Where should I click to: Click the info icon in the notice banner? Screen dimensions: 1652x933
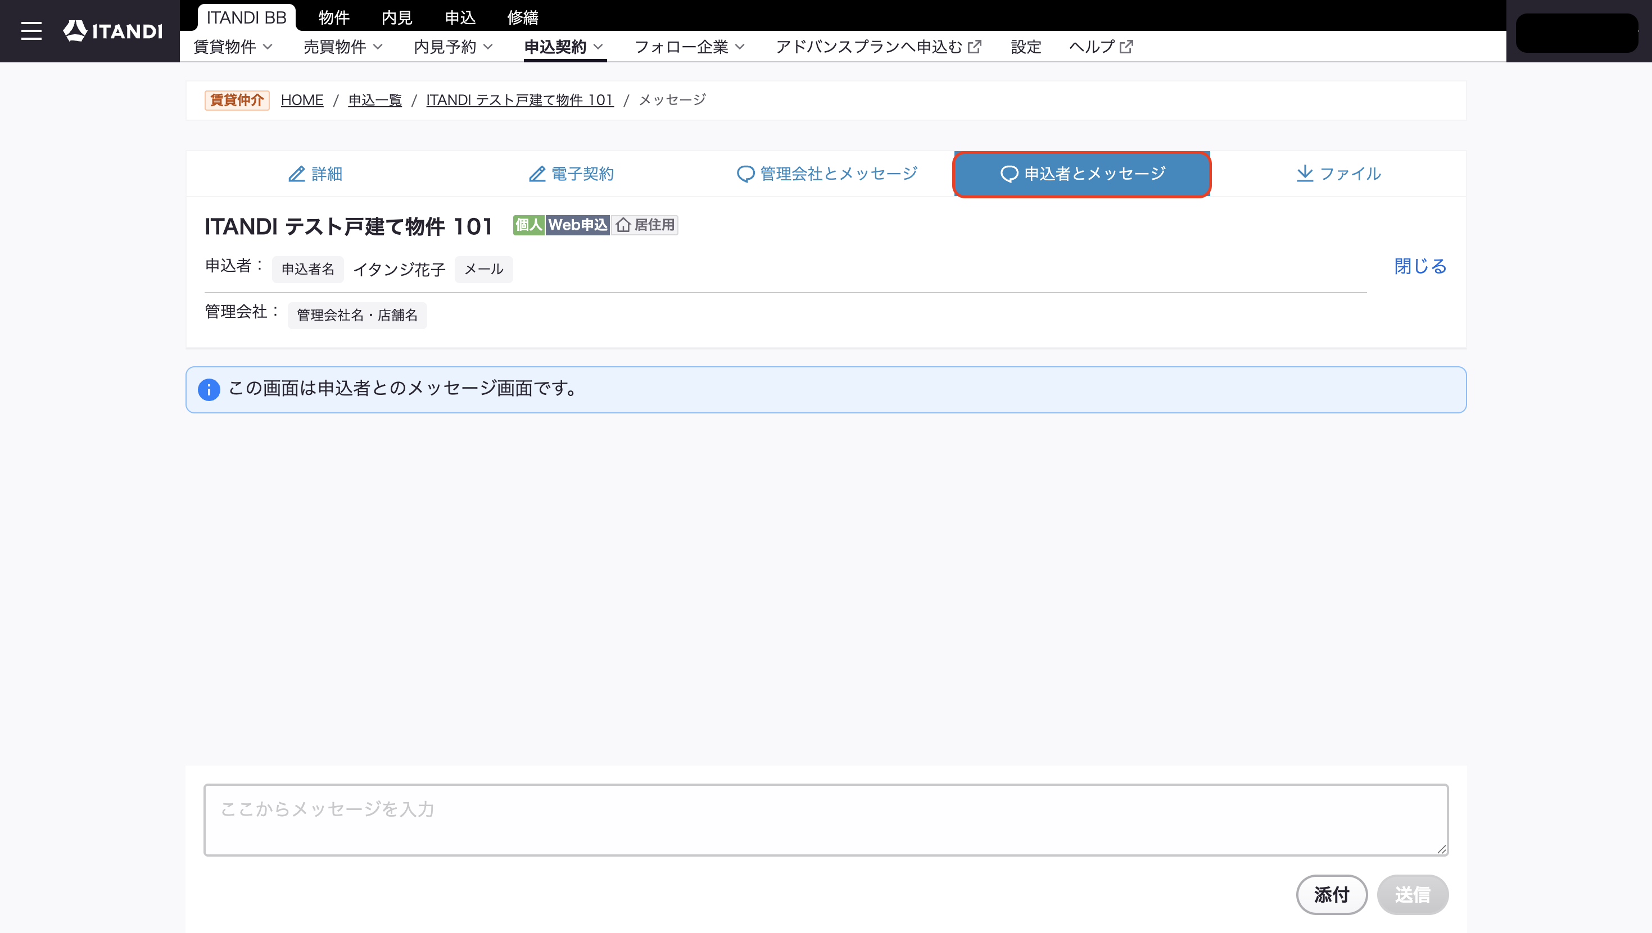209,390
